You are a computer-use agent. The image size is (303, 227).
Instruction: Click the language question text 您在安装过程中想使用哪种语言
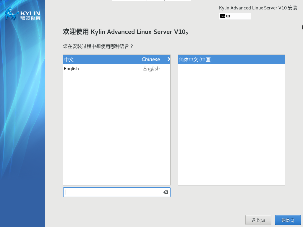tap(98, 46)
